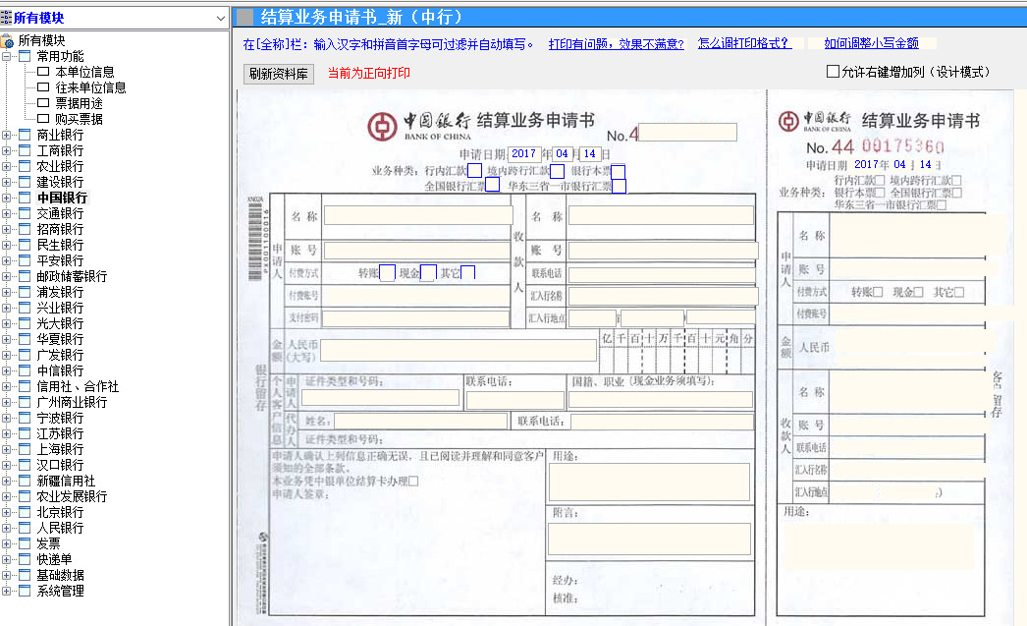Click the 支付密码 input field
The image size is (1027, 626).
[x=416, y=318]
